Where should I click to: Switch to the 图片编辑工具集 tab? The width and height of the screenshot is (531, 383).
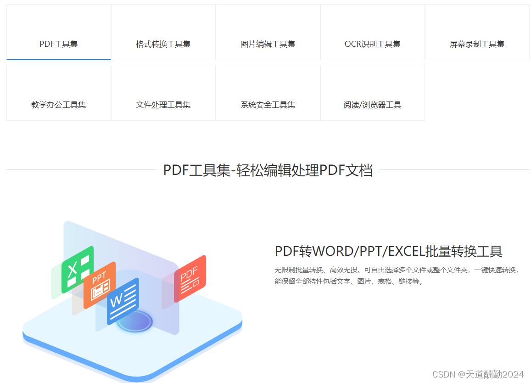tap(268, 32)
